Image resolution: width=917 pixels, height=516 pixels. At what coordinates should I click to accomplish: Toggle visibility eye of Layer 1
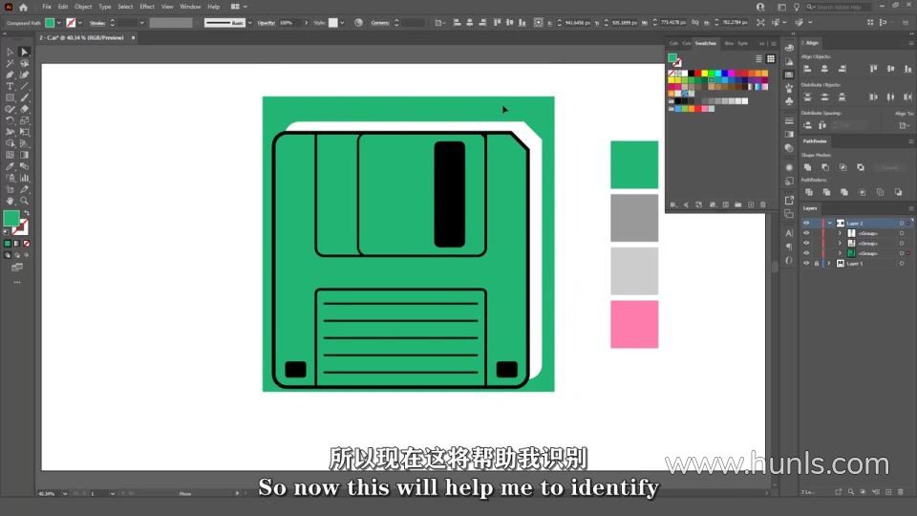(806, 264)
